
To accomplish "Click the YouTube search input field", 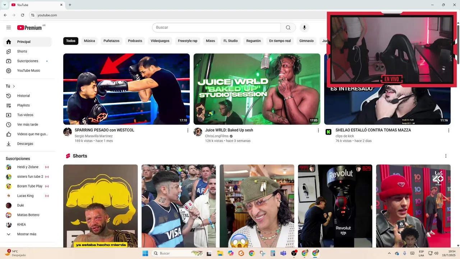I will [x=216, y=28].
